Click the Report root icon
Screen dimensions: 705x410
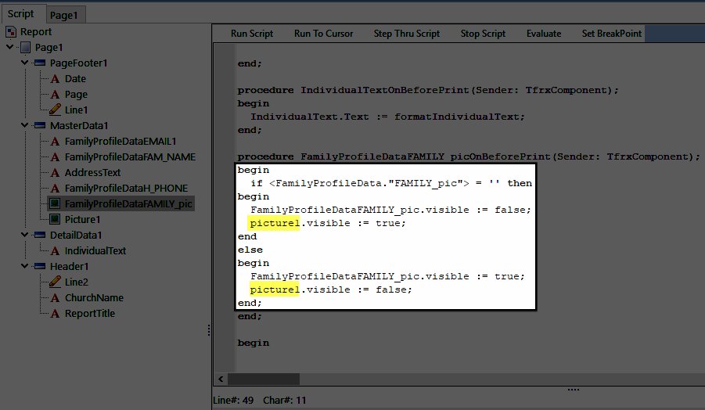[x=11, y=32]
